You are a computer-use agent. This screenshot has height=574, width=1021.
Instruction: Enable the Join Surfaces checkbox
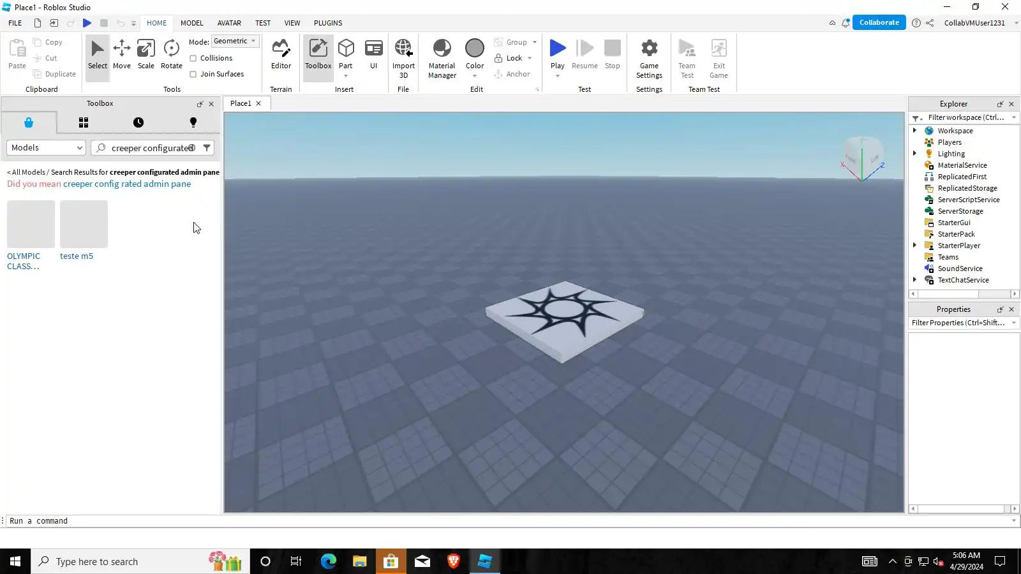tap(193, 74)
